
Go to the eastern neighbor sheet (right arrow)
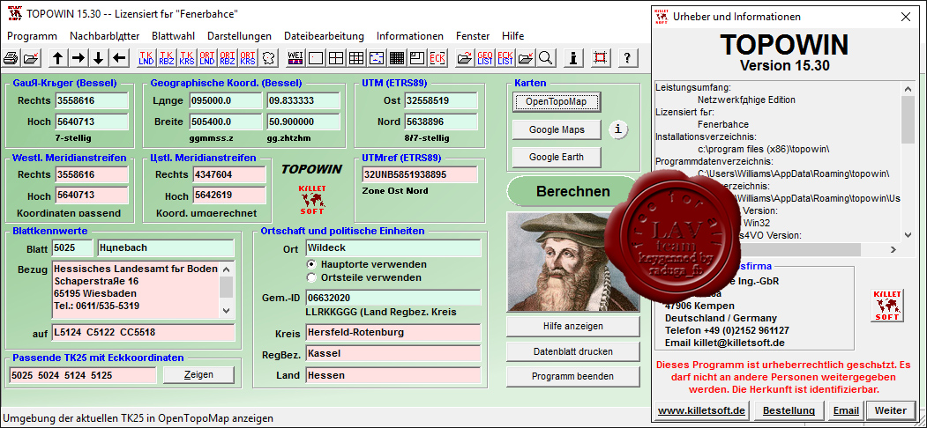tap(78, 58)
